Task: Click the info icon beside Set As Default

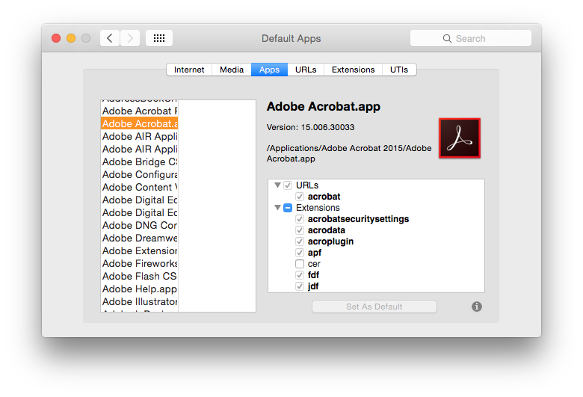Action: click(477, 307)
